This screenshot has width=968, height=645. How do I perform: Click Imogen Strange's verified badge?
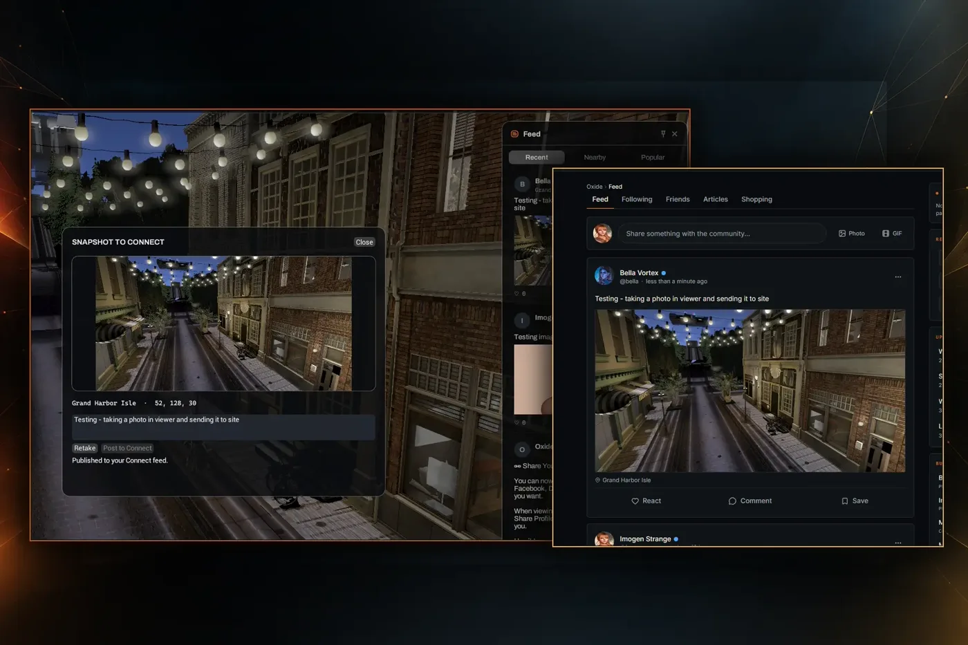click(676, 539)
